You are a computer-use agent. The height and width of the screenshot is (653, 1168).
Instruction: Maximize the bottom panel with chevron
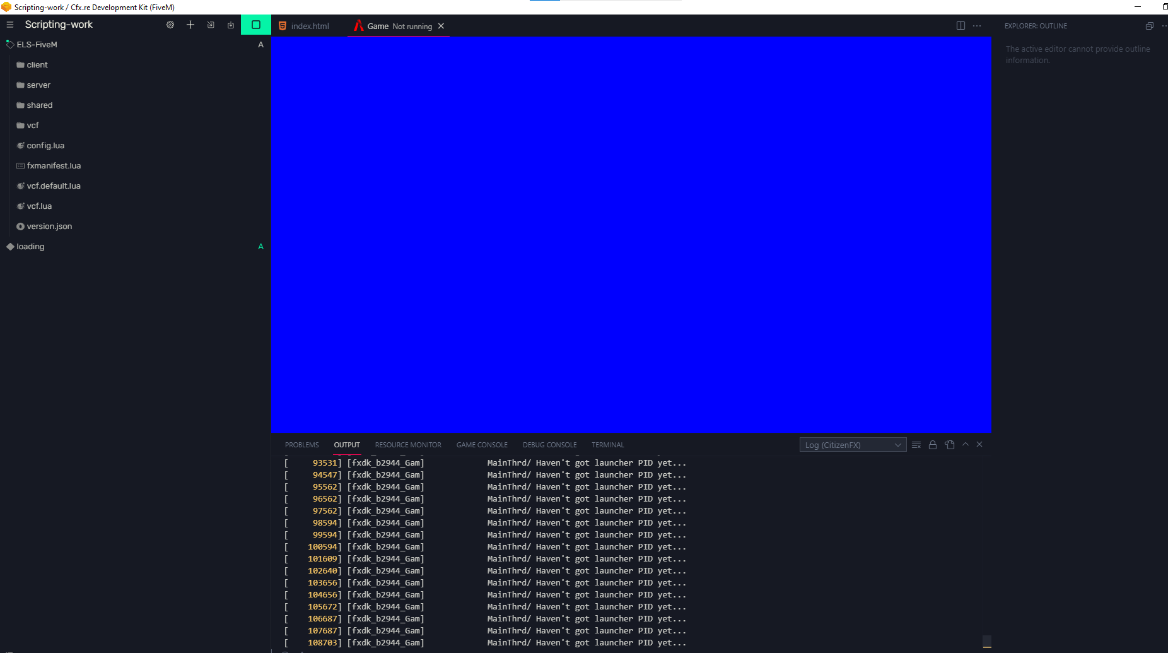966,444
